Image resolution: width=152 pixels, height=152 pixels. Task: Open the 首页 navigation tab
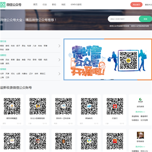[x=35, y=5]
